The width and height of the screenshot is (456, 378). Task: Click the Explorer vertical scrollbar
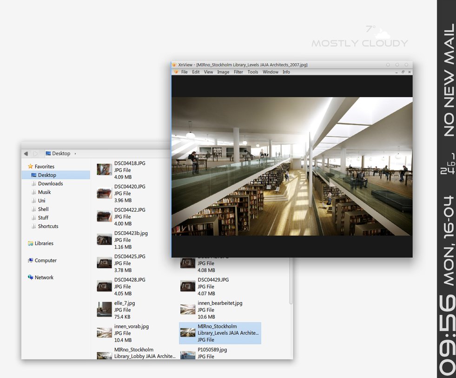coord(291,281)
